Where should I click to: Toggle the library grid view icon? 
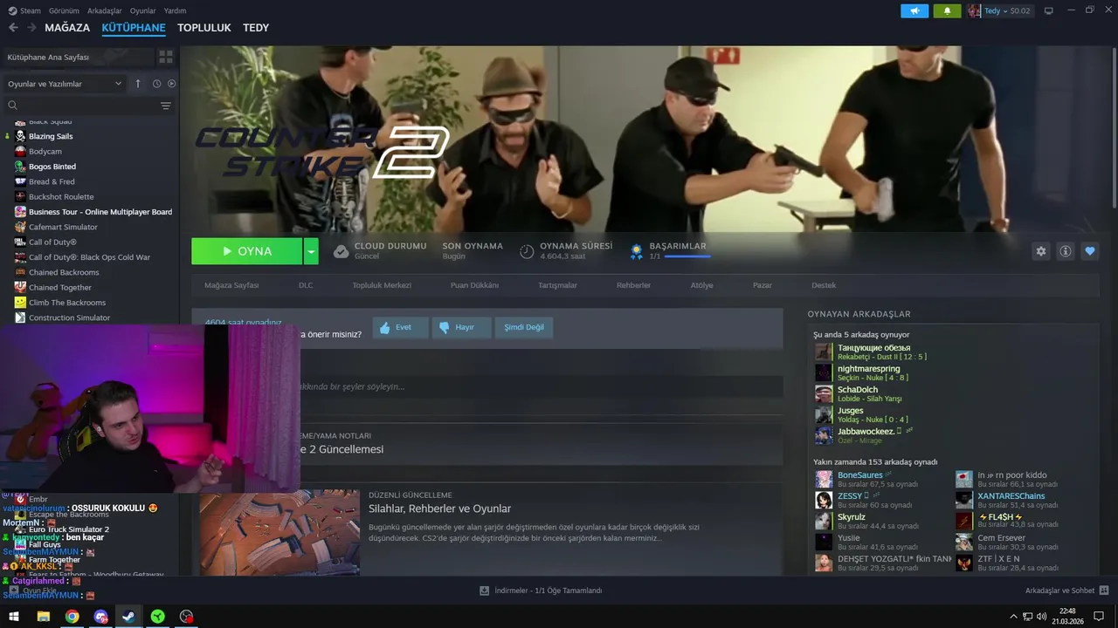165,57
